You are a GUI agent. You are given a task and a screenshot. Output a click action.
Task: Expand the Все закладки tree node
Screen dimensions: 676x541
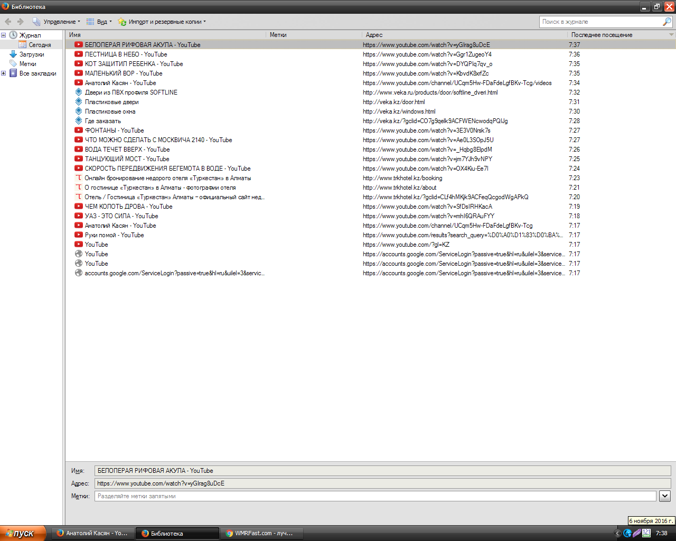pyautogui.click(x=3, y=73)
